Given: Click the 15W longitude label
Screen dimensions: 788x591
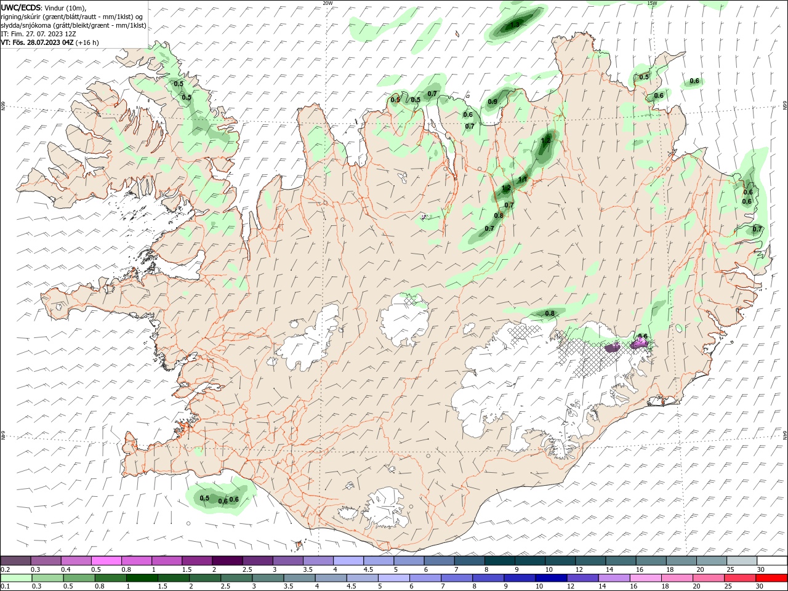Looking at the screenshot, I should [x=652, y=3].
